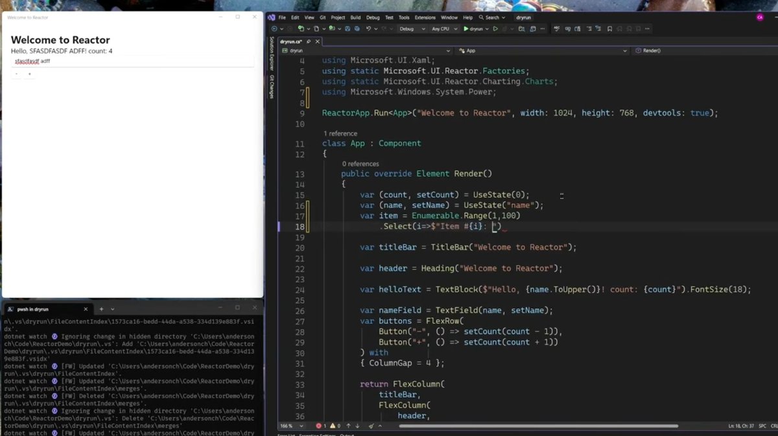Click the 'Ln: 18, Ch: 37' status indicator
This screenshot has height=436, width=778.
tap(742, 426)
